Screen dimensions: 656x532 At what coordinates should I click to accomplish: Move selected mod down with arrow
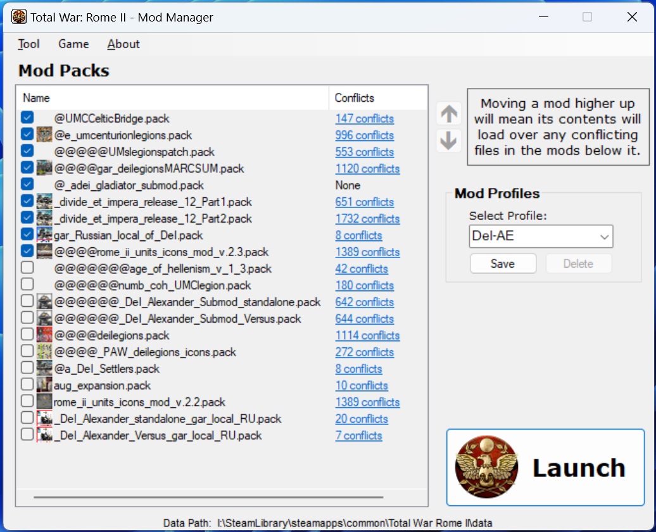coord(449,141)
